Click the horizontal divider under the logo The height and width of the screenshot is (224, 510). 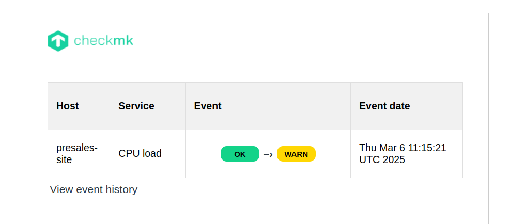(x=255, y=63)
